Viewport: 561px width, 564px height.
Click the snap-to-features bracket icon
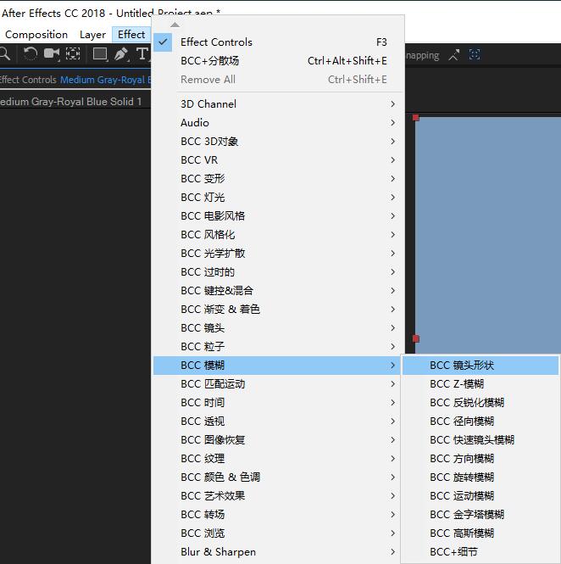(475, 55)
